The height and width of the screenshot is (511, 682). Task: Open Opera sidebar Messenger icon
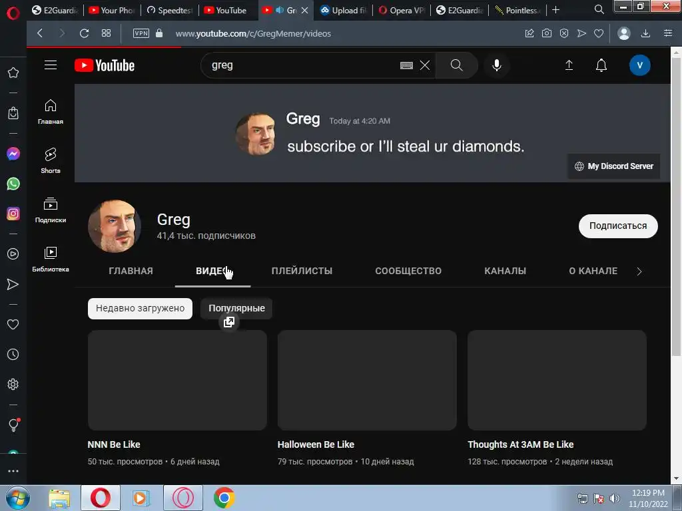click(13, 154)
